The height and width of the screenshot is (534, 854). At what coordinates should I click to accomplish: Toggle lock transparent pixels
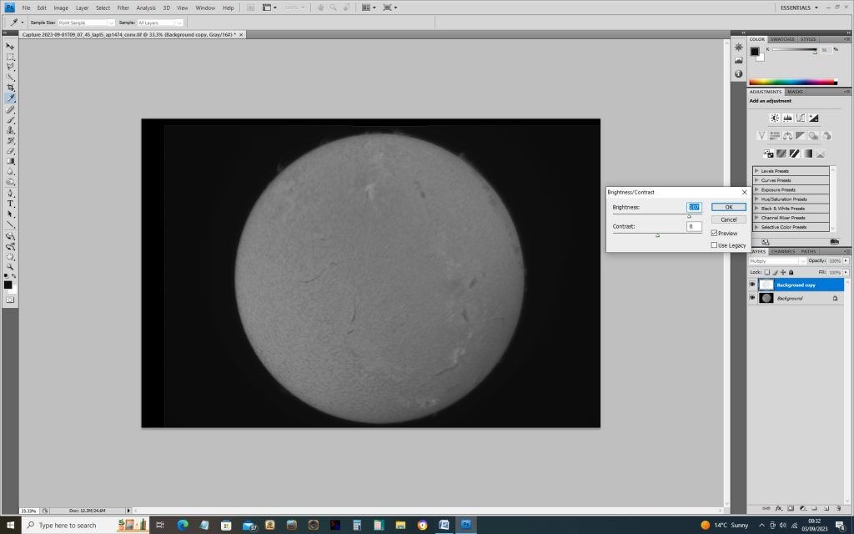pyautogui.click(x=767, y=272)
